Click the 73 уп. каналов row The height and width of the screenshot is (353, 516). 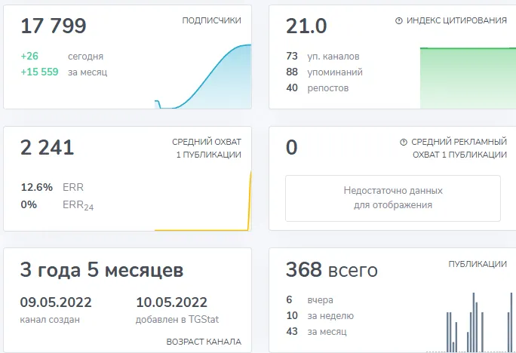pos(323,57)
